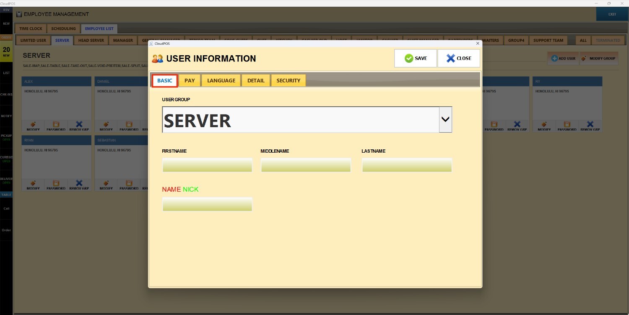Switch to TIME CLOCK tab
629x315 pixels.
(31, 28)
